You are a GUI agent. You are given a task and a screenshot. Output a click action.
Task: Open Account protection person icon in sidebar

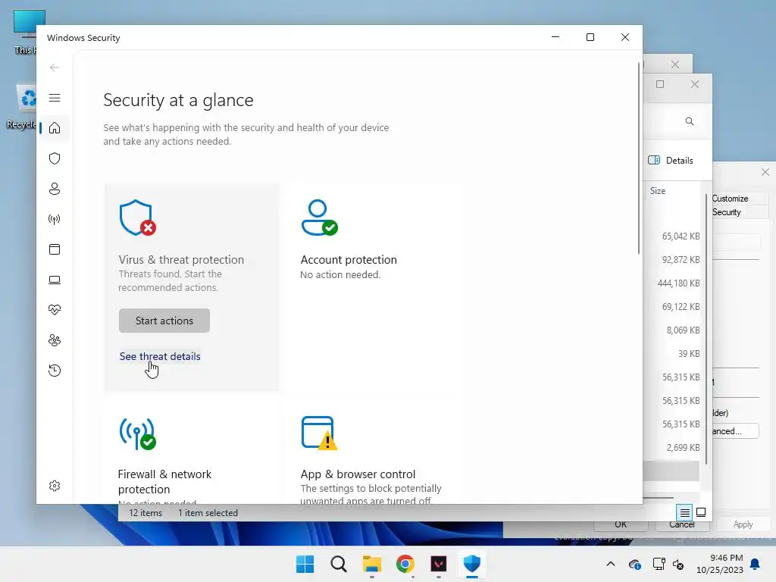(55, 189)
